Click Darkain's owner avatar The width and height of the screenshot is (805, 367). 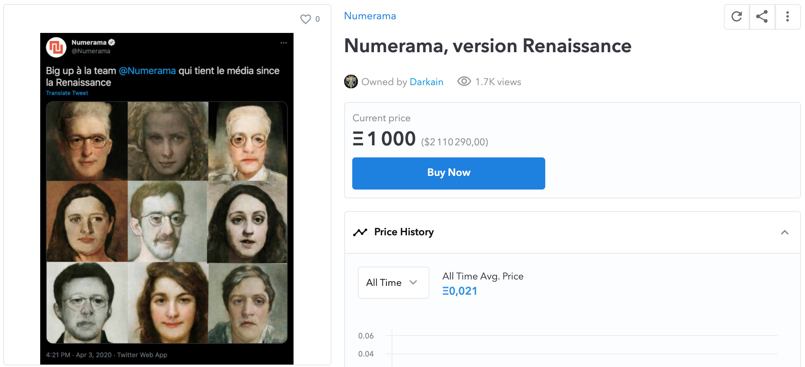tap(351, 82)
